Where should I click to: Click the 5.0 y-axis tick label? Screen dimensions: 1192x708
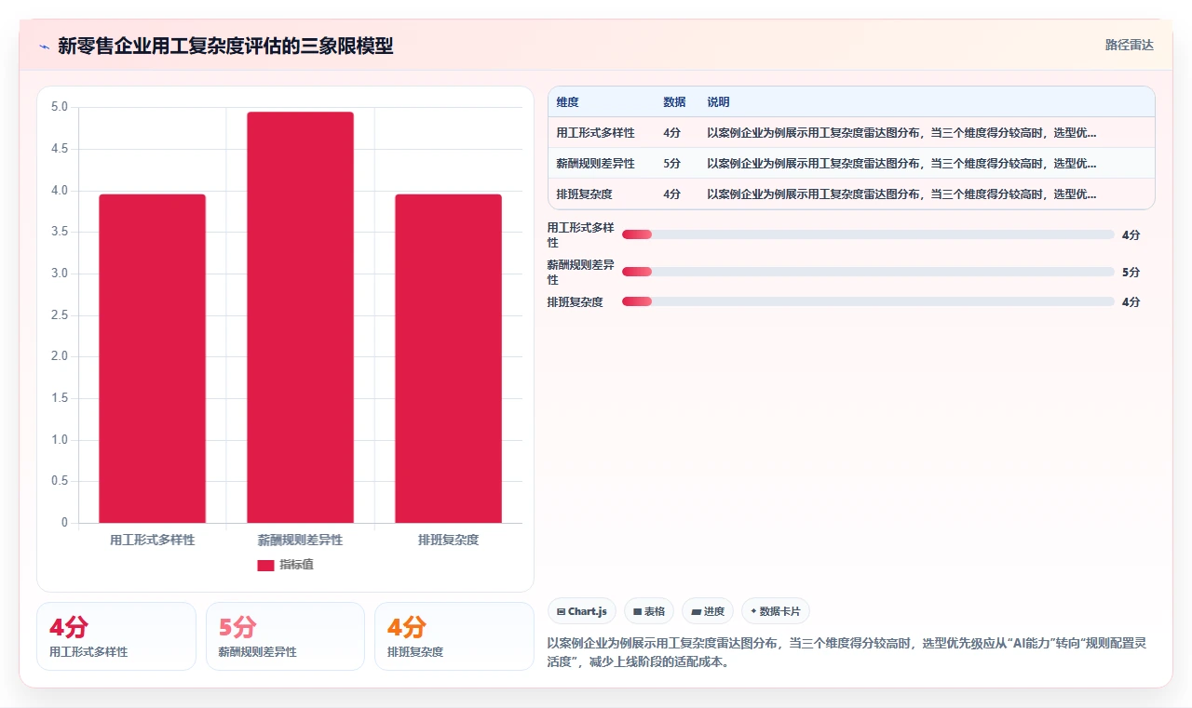coord(59,107)
